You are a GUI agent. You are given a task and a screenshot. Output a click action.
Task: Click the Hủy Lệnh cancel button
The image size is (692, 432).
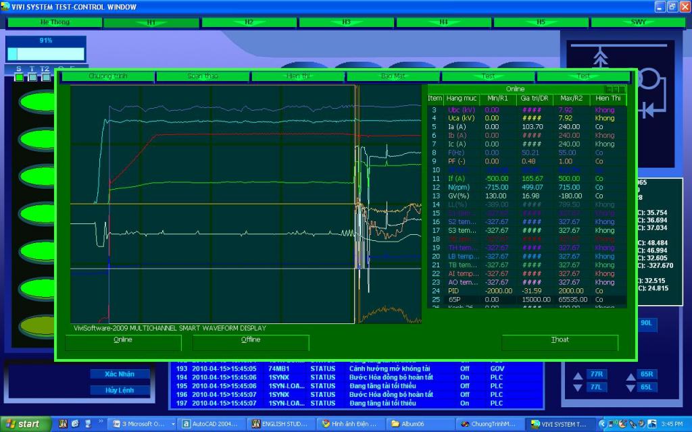pyautogui.click(x=120, y=390)
